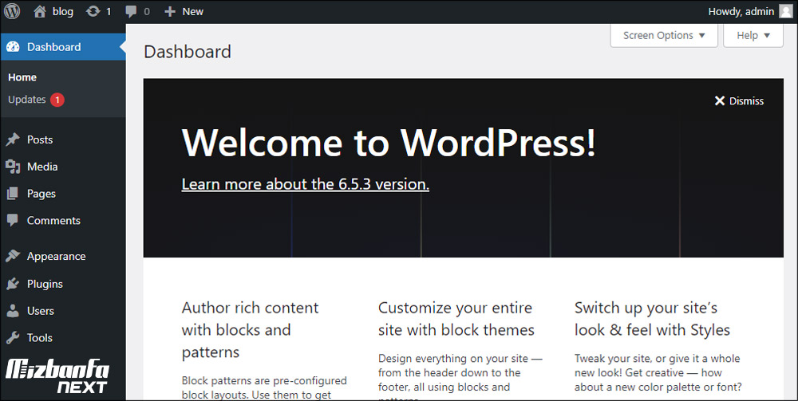Open the Pages menu
Screen dimensions: 798x401
pyautogui.click(x=63, y=194)
